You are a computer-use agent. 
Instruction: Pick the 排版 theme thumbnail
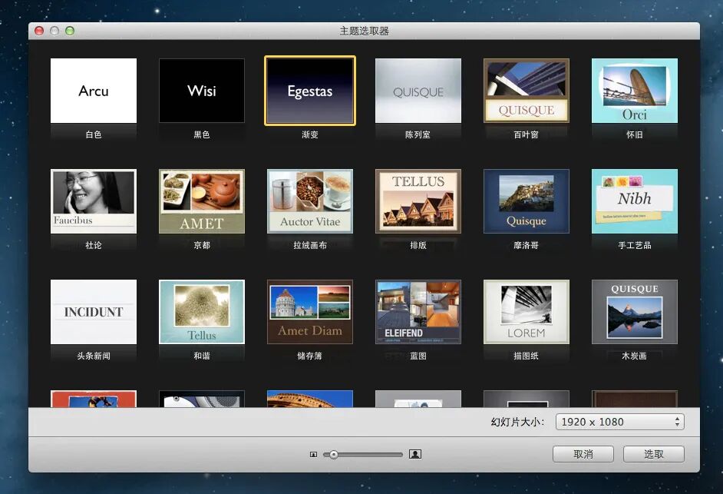pos(418,201)
